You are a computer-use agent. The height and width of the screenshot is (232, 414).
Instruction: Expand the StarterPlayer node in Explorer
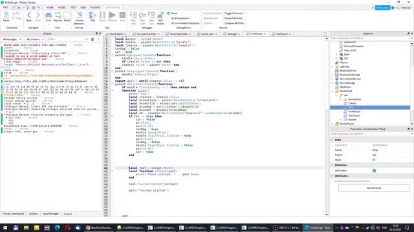click(x=332, y=124)
